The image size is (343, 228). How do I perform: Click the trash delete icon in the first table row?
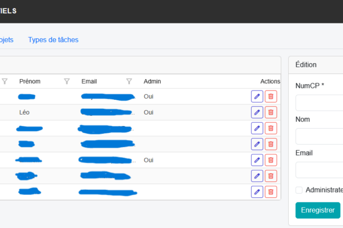(271, 96)
